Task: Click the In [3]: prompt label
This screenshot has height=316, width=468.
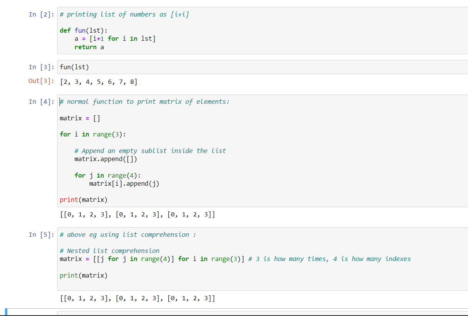Action: pyautogui.click(x=41, y=67)
